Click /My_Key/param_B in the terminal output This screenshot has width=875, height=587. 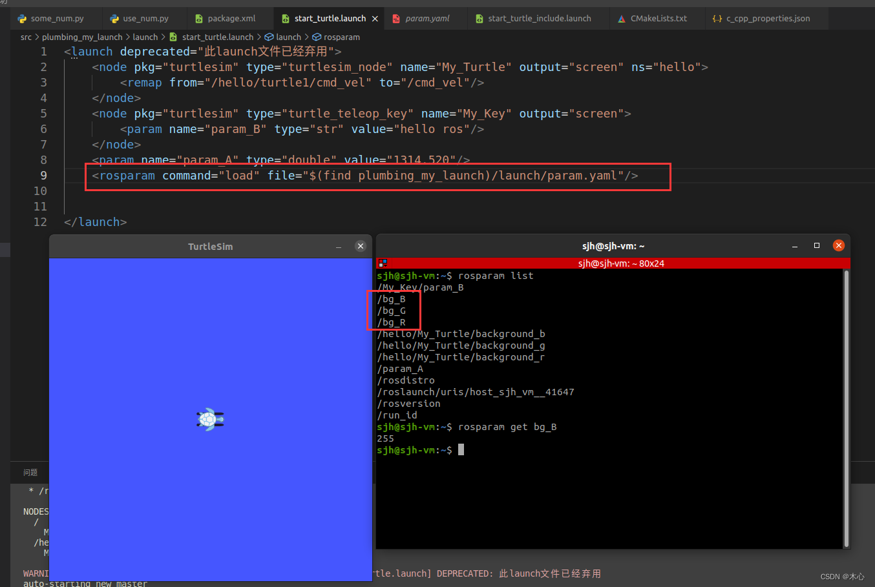[x=420, y=287]
